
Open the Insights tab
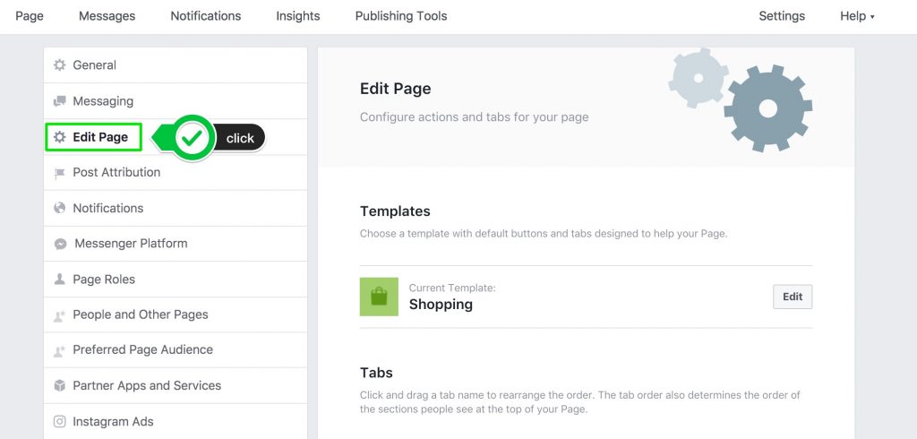click(298, 16)
